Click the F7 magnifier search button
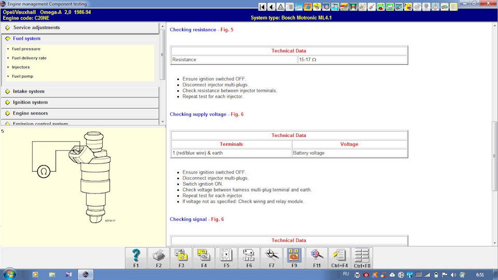 tap(271, 258)
